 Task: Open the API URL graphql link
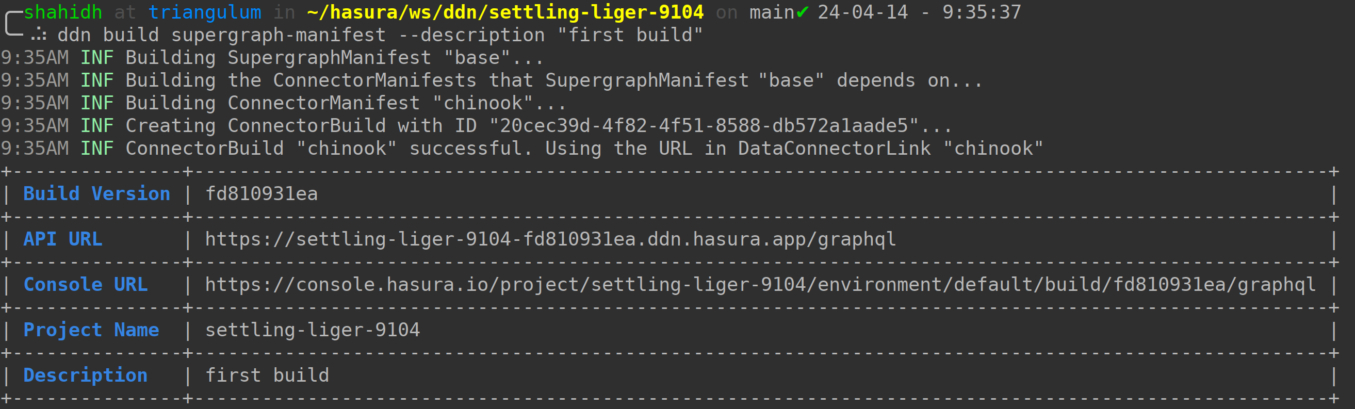pos(550,239)
